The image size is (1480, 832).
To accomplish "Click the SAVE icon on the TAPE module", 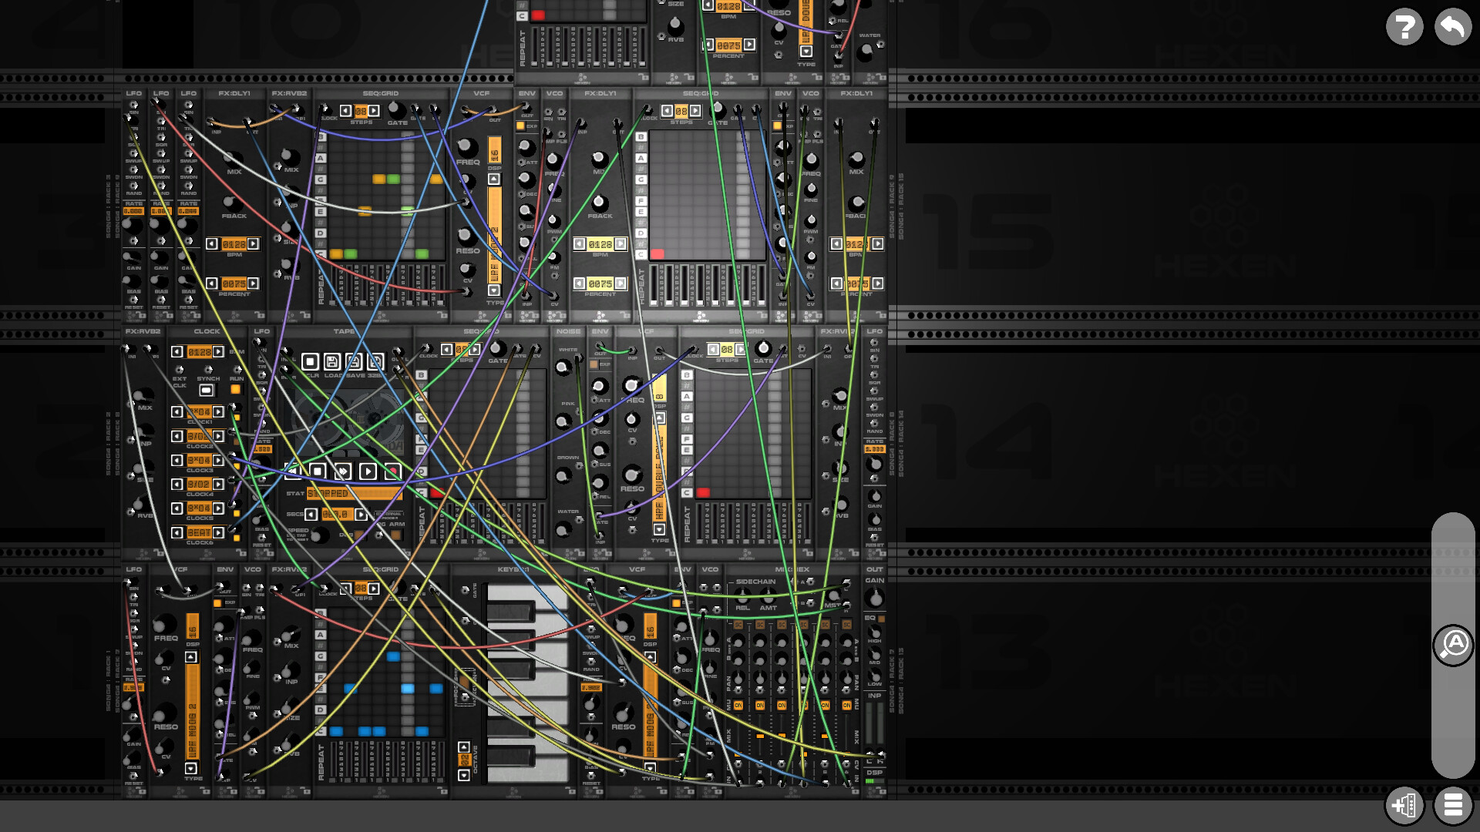I will click(x=355, y=361).
